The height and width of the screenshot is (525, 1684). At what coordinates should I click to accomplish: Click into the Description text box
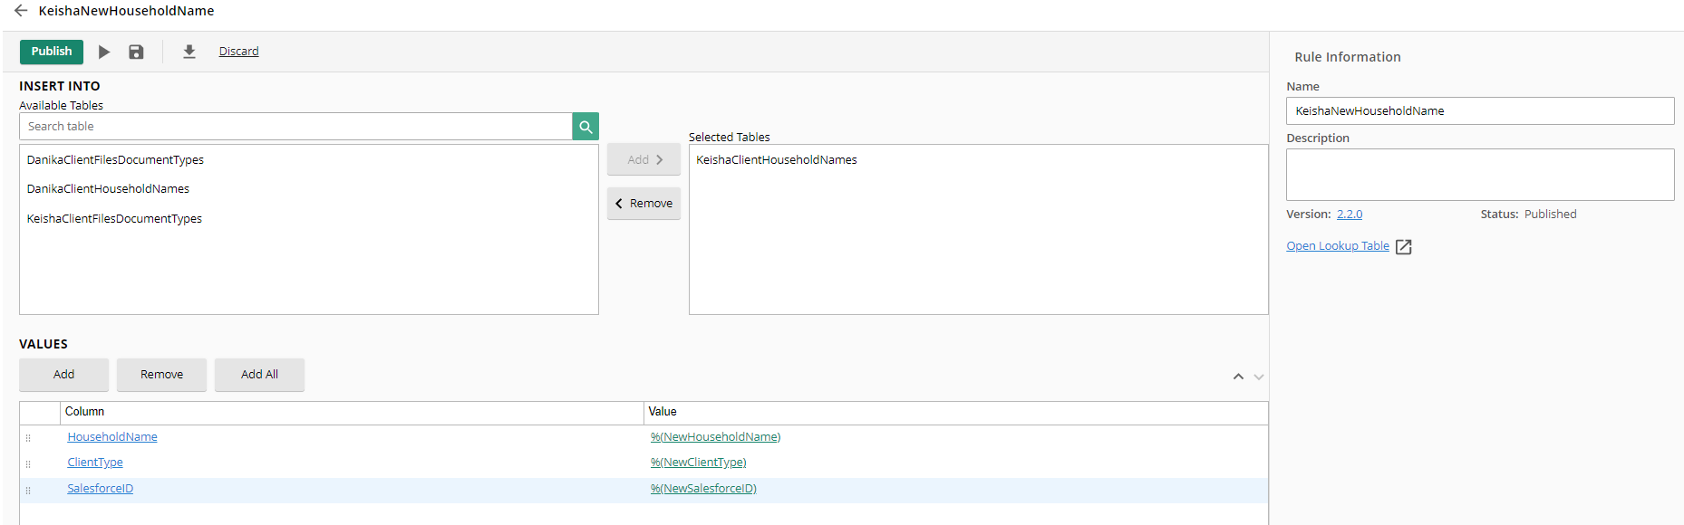(x=1479, y=175)
